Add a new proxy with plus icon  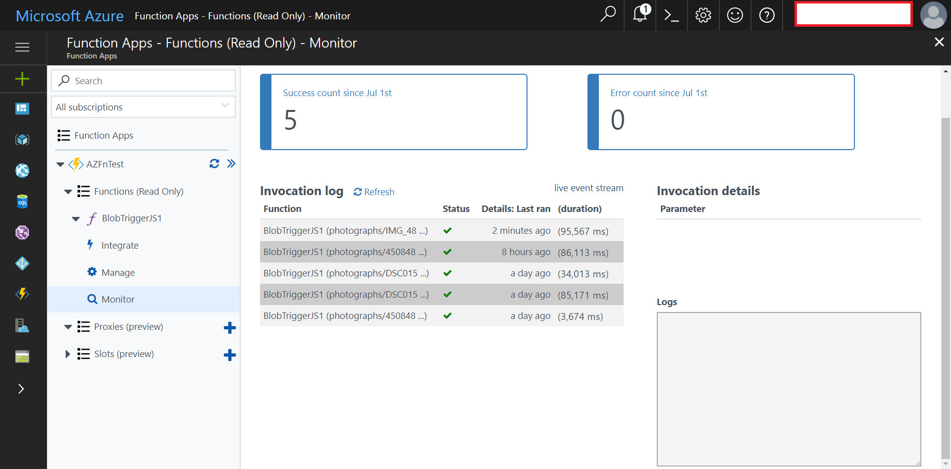(x=230, y=327)
